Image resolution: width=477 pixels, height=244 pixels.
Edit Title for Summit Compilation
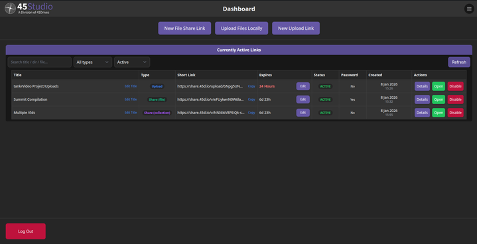pyautogui.click(x=131, y=99)
